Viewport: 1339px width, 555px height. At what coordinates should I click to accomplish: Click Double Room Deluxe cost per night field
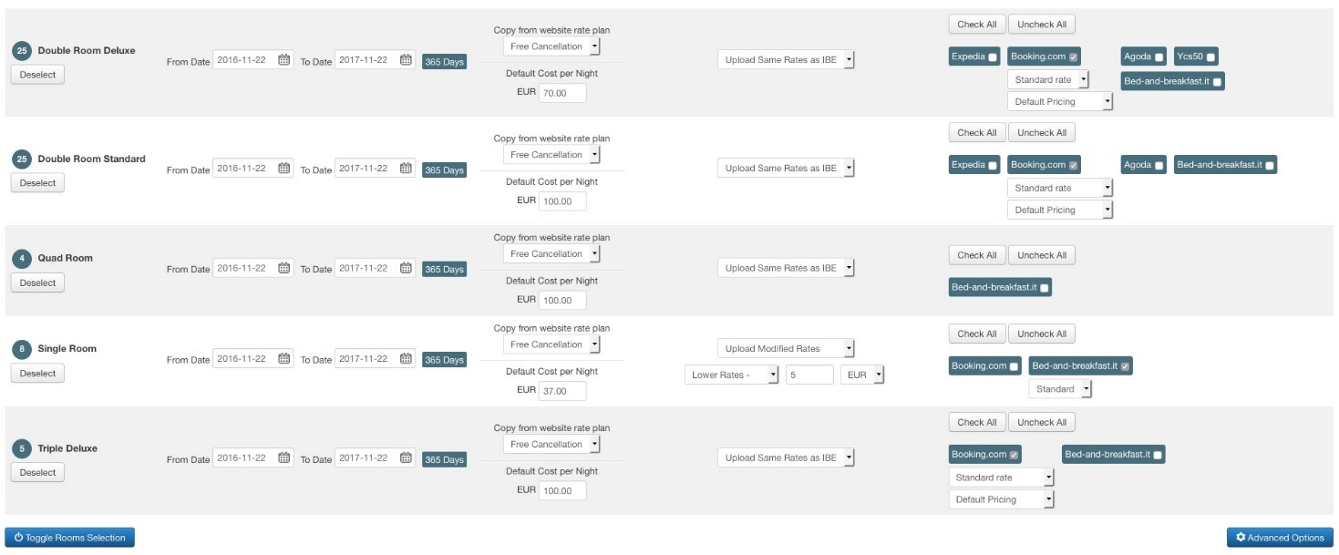click(x=561, y=93)
